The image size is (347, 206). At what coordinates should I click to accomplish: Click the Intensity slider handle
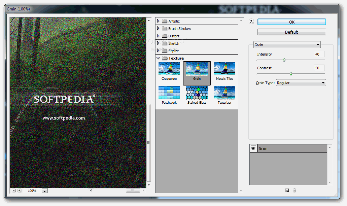pyautogui.click(x=284, y=60)
